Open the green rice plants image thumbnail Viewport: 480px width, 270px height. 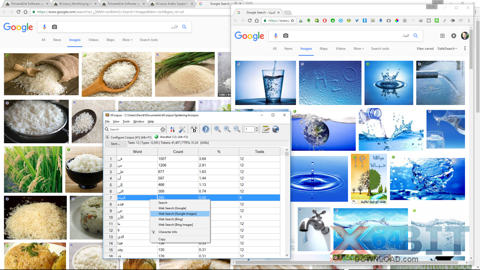coord(33,169)
